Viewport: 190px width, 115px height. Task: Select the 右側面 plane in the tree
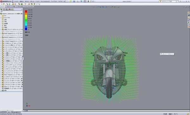(6, 24)
